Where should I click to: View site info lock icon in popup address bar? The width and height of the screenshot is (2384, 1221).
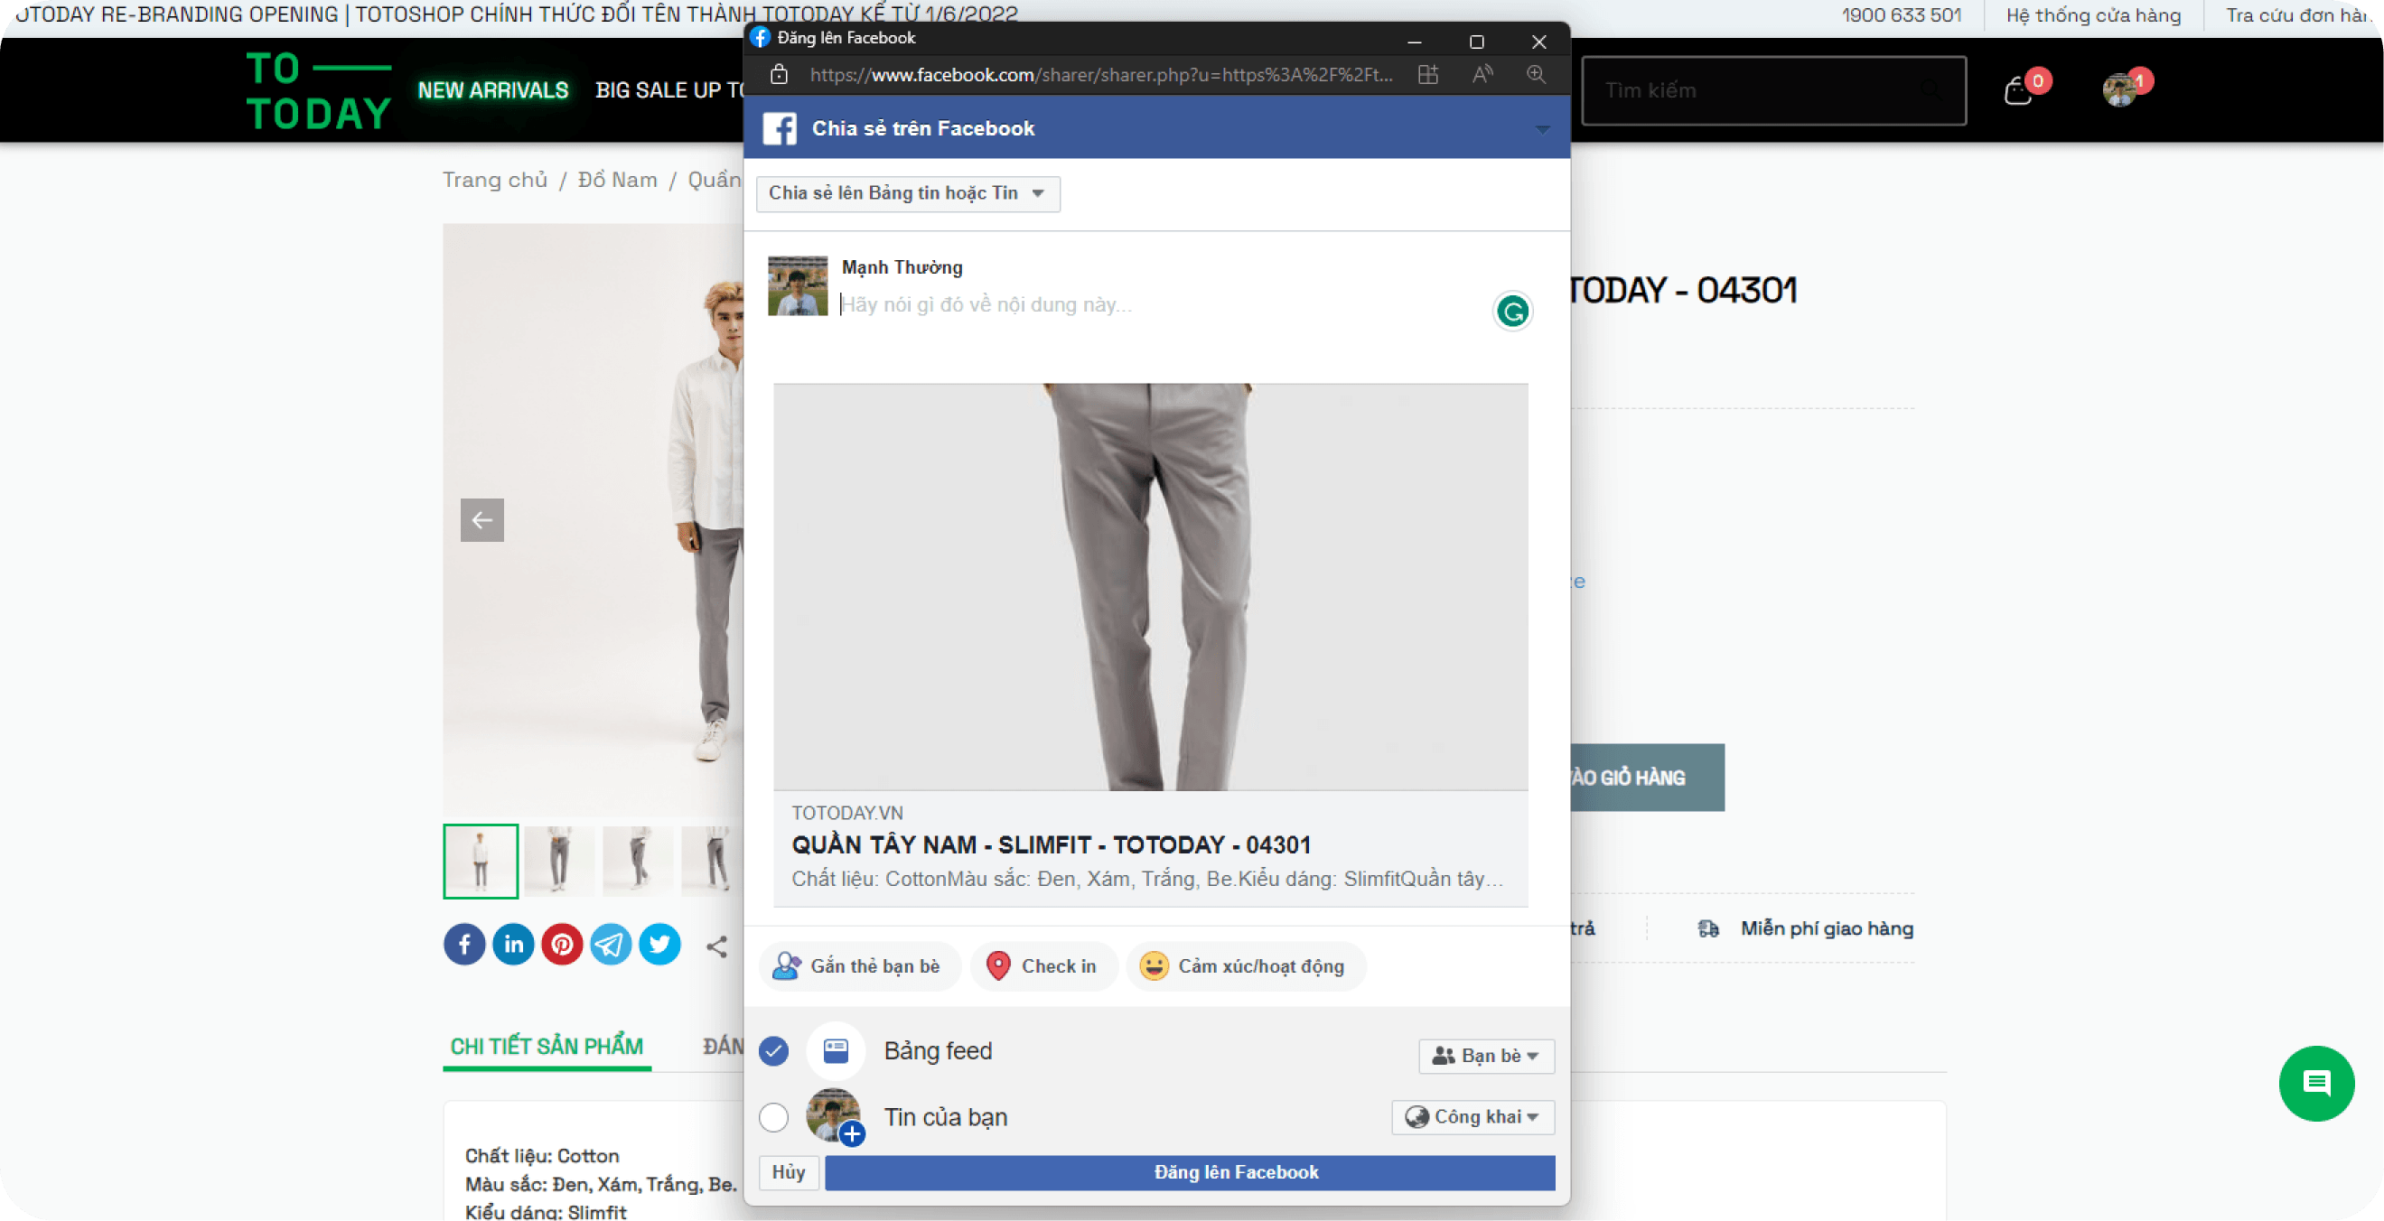780,75
